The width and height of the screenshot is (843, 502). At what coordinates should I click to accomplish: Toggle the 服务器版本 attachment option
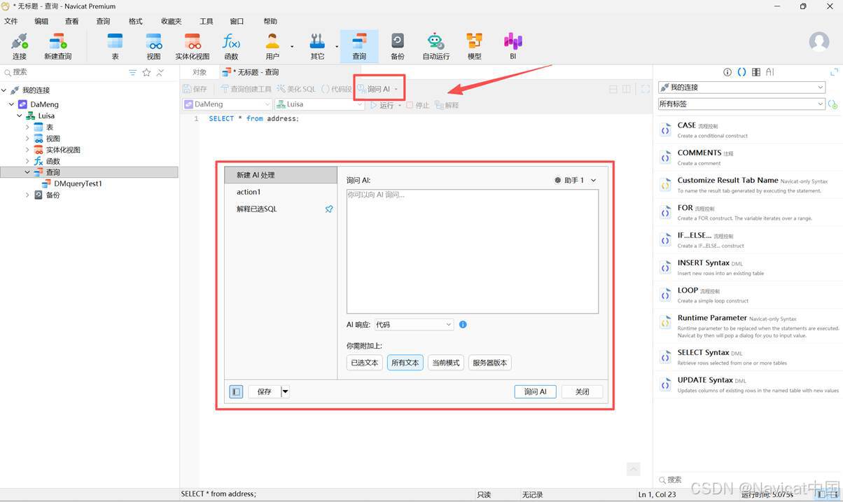pos(490,363)
